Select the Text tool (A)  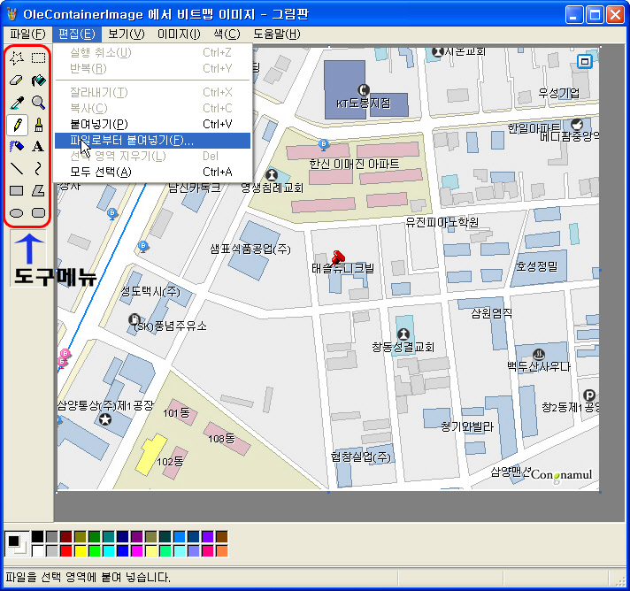coord(38,147)
